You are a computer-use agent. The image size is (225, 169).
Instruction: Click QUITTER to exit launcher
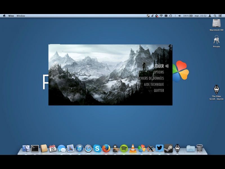pos(159,91)
